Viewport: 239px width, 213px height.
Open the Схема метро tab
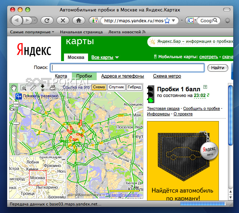click(x=167, y=76)
